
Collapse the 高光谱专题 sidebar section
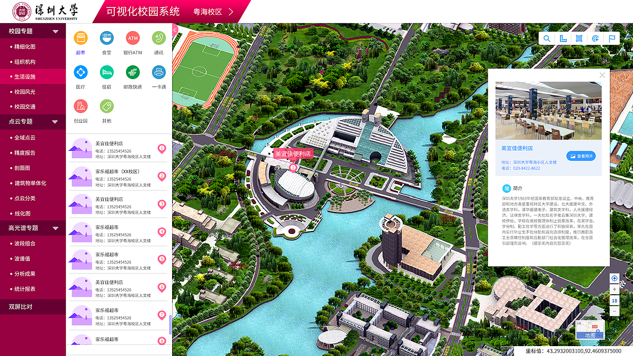[x=55, y=228]
